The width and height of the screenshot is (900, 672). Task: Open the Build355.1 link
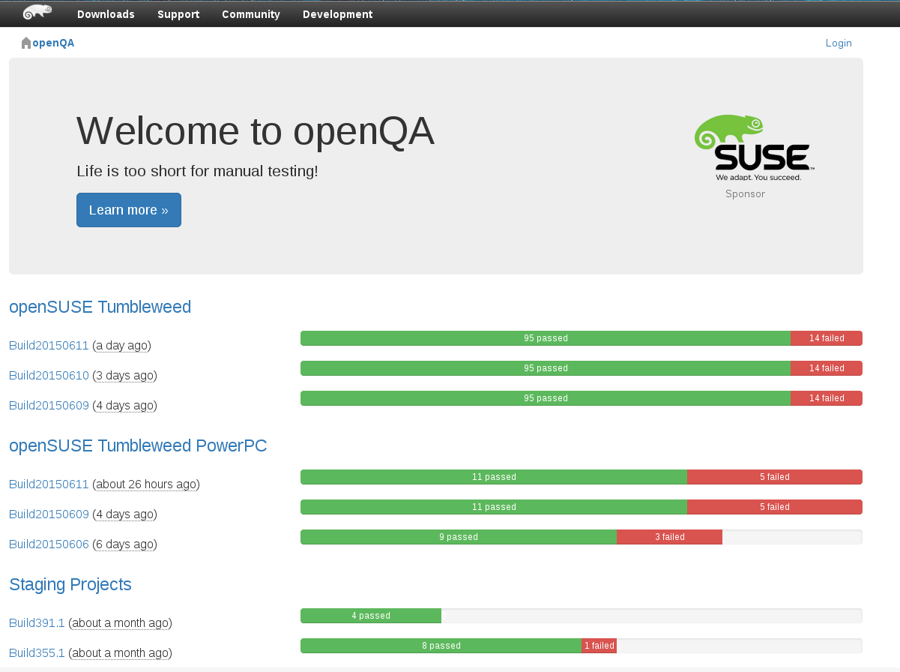coord(37,653)
